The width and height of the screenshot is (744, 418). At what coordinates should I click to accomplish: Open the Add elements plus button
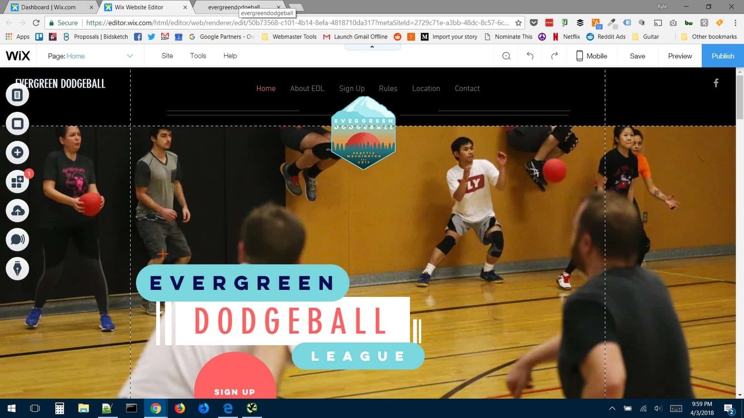(x=17, y=153)
